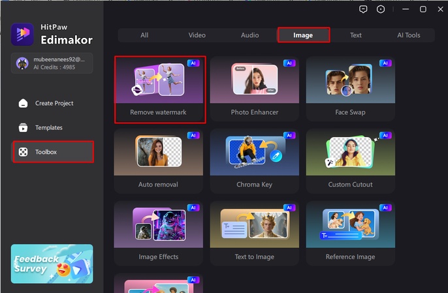Screen dimensions: 448x293
Task: Open the Remove watermark tool
Action: tap(159, 89)
